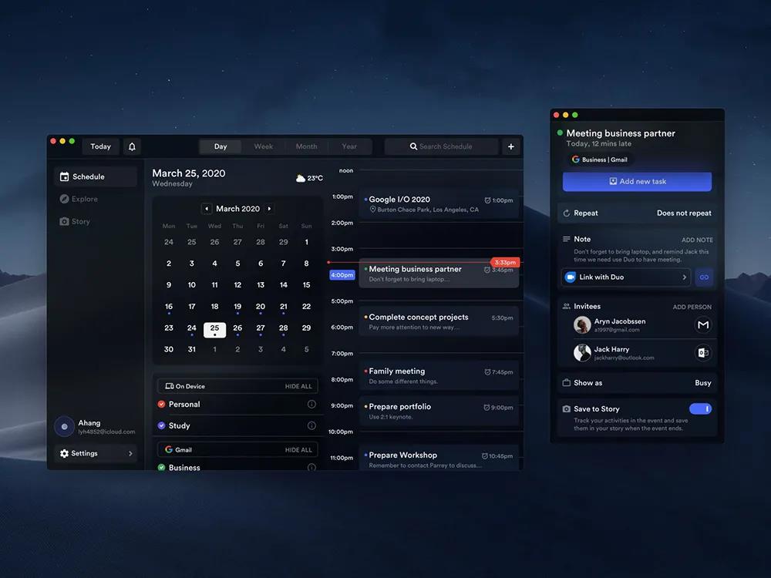771x578 pixels.
Task: Uncheck the Study calendar
Action: click(161, 425)
